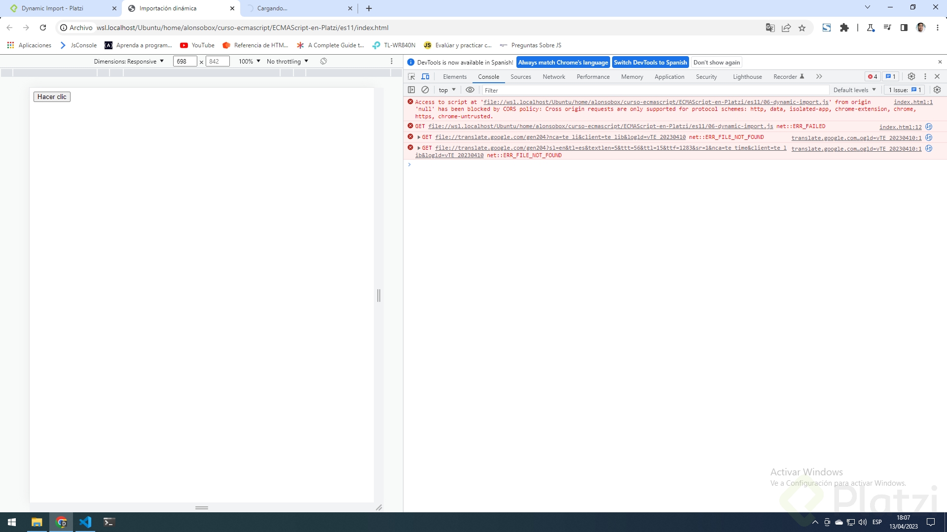Click the rotate screen icon

(x=324, y=61)
